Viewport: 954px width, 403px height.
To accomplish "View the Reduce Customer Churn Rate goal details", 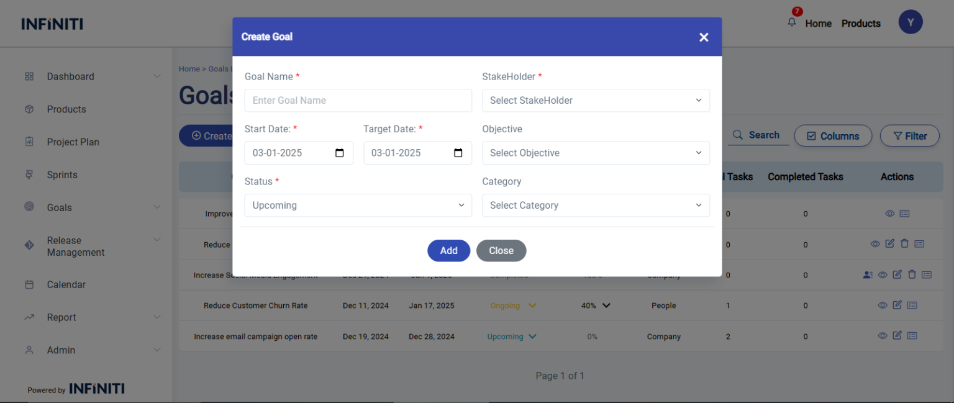I will tap(882, 306).
